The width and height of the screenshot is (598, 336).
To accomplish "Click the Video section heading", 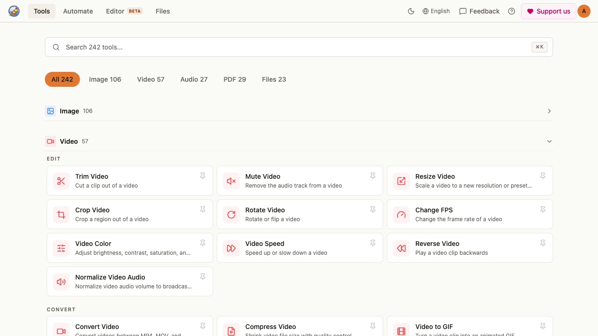I will pos(69,141).
